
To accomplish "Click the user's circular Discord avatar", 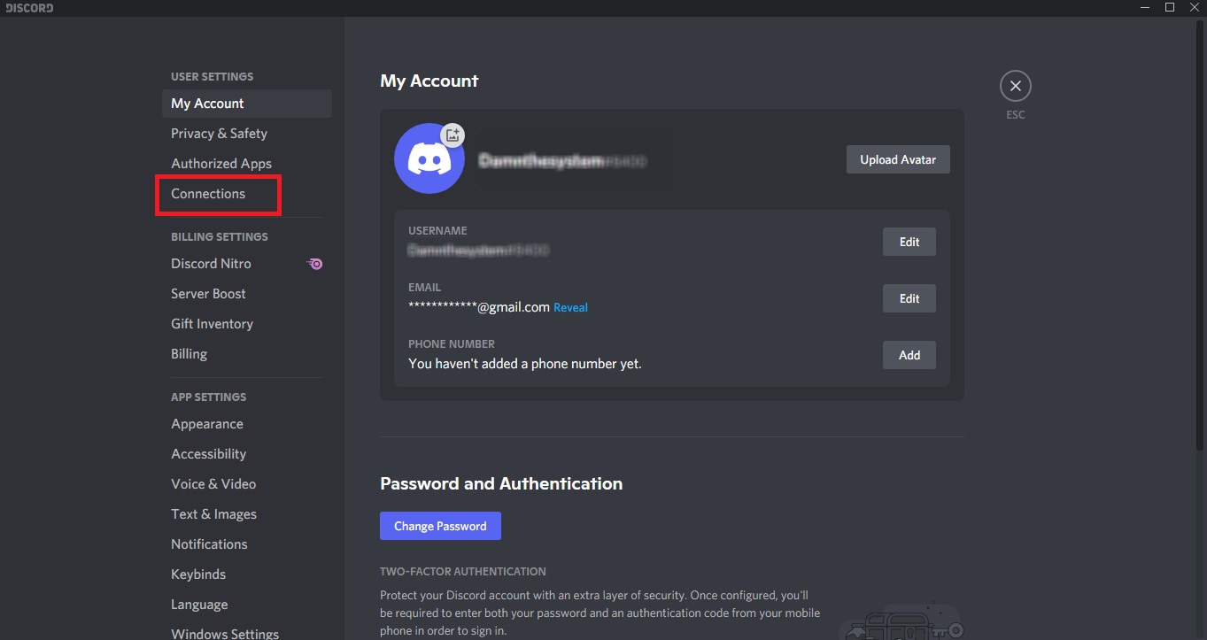I will 429,158.
